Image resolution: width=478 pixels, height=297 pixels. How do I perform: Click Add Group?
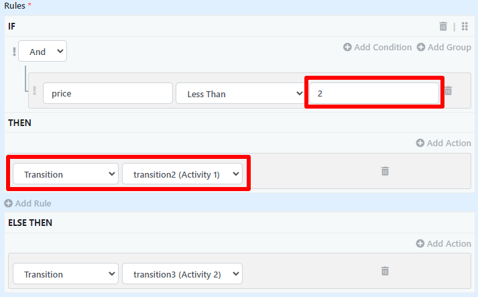[444, 47]
